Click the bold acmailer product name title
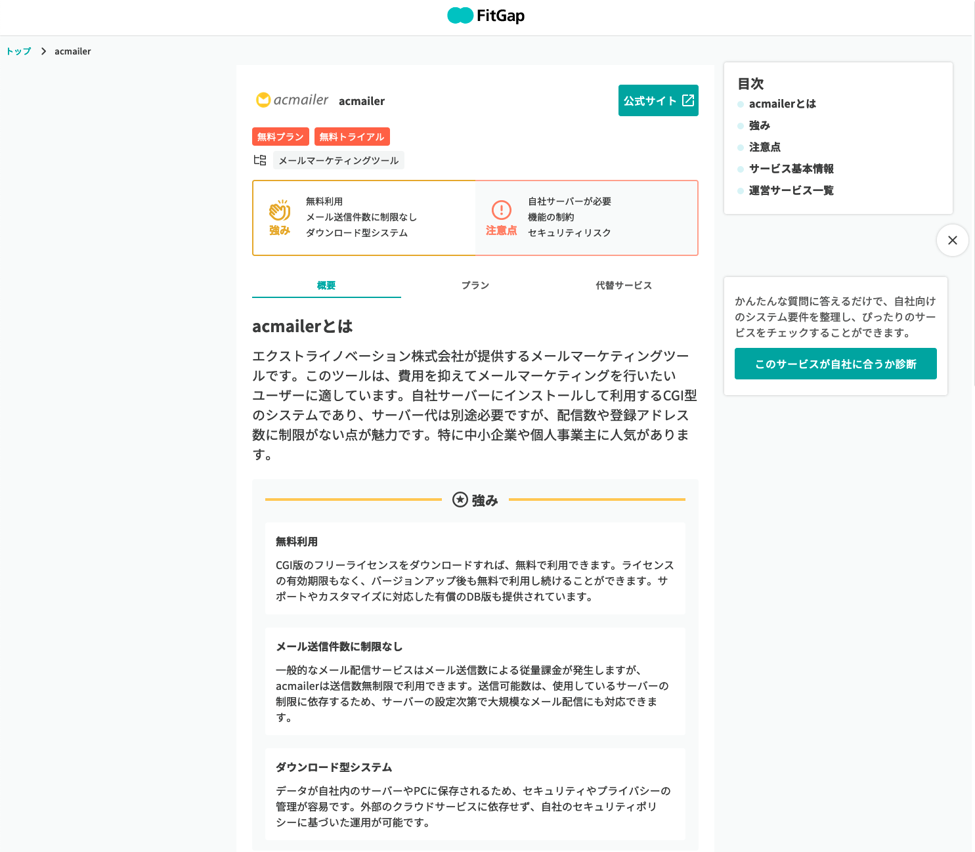Image resolution: width=975 pixels, height=852 pixels. [362, 101]
